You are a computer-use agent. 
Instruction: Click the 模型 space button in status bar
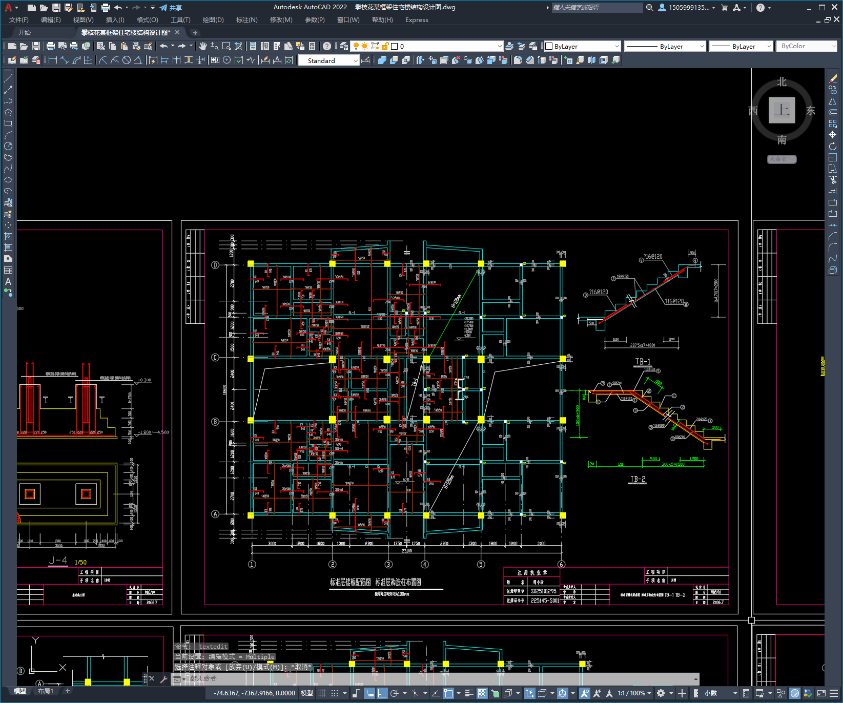[307, 693]
